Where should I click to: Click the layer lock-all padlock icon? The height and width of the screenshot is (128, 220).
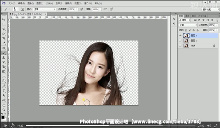tap(198, 30)
